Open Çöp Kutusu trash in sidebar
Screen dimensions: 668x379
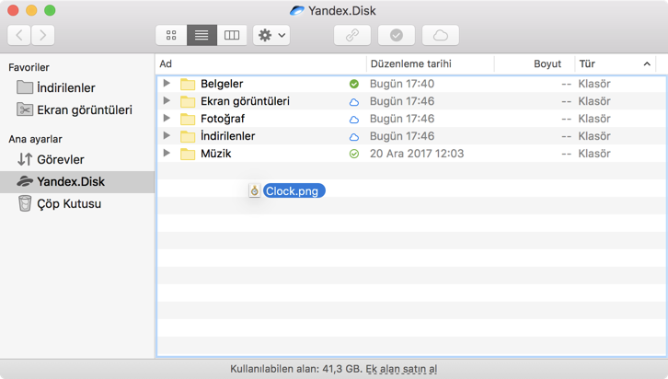click(x=68, y=204)
